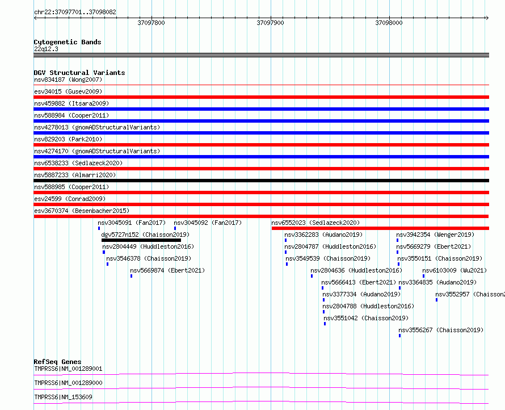Click the small blue marker under nsv6103009 (Wu2021)
The width and height of the screenshot is (505, 410).
(x=423, y=276)
